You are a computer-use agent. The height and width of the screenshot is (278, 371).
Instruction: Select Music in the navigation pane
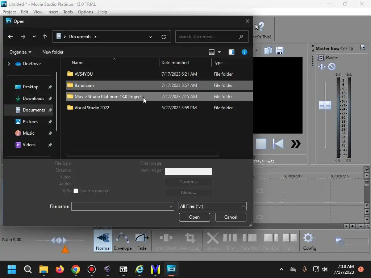point(28,133)
